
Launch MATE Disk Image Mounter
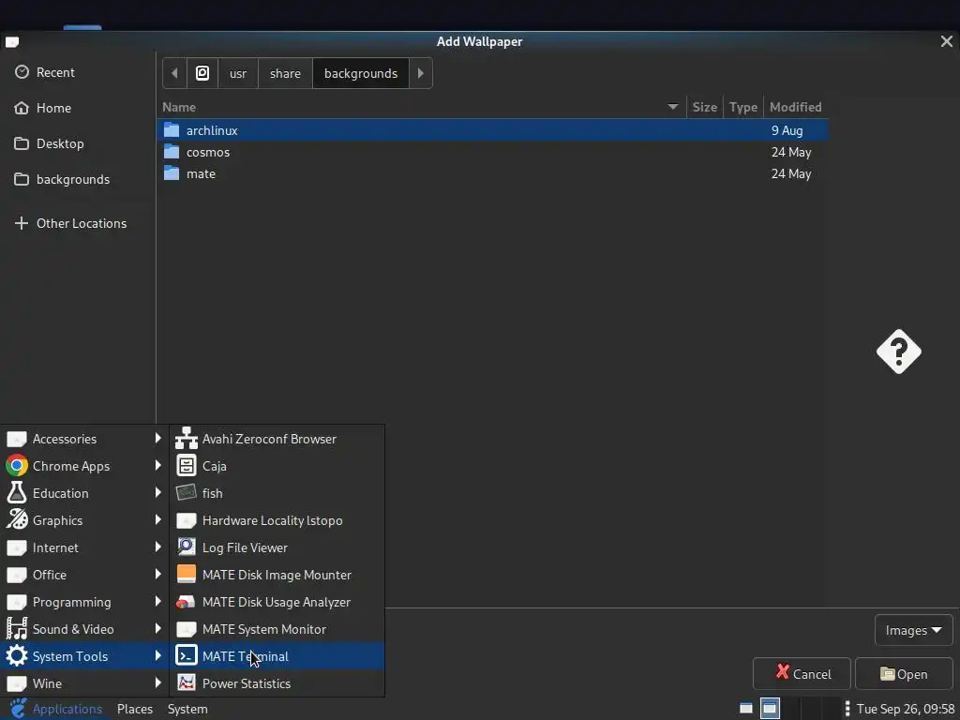[x=277, y=575]
